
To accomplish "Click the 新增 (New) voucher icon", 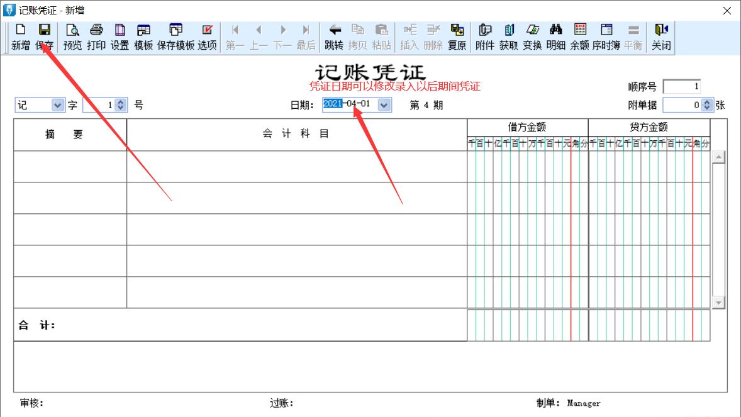I will [20, 36].
